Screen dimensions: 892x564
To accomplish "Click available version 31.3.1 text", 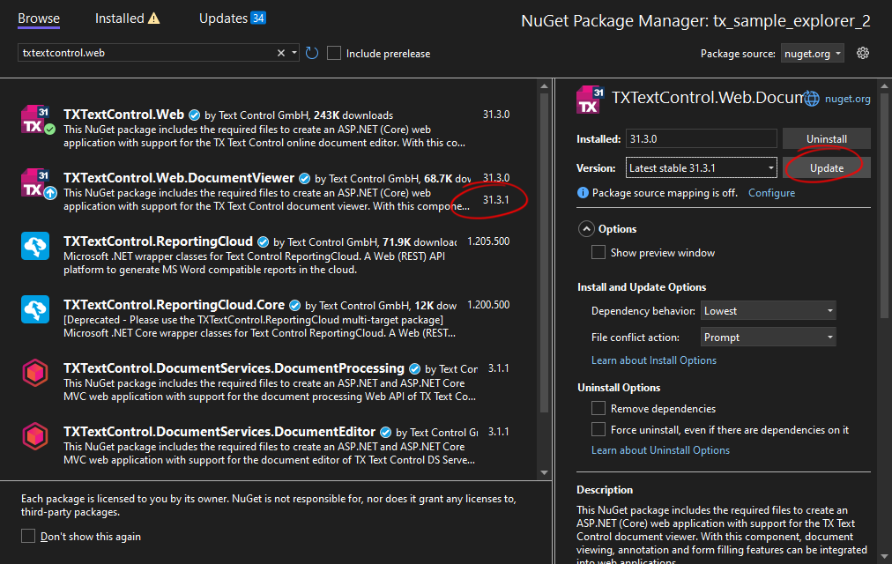I will pos(495,200).
